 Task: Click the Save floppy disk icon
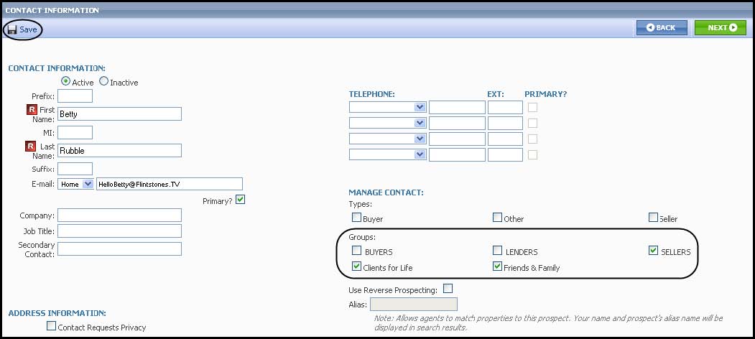12,29
